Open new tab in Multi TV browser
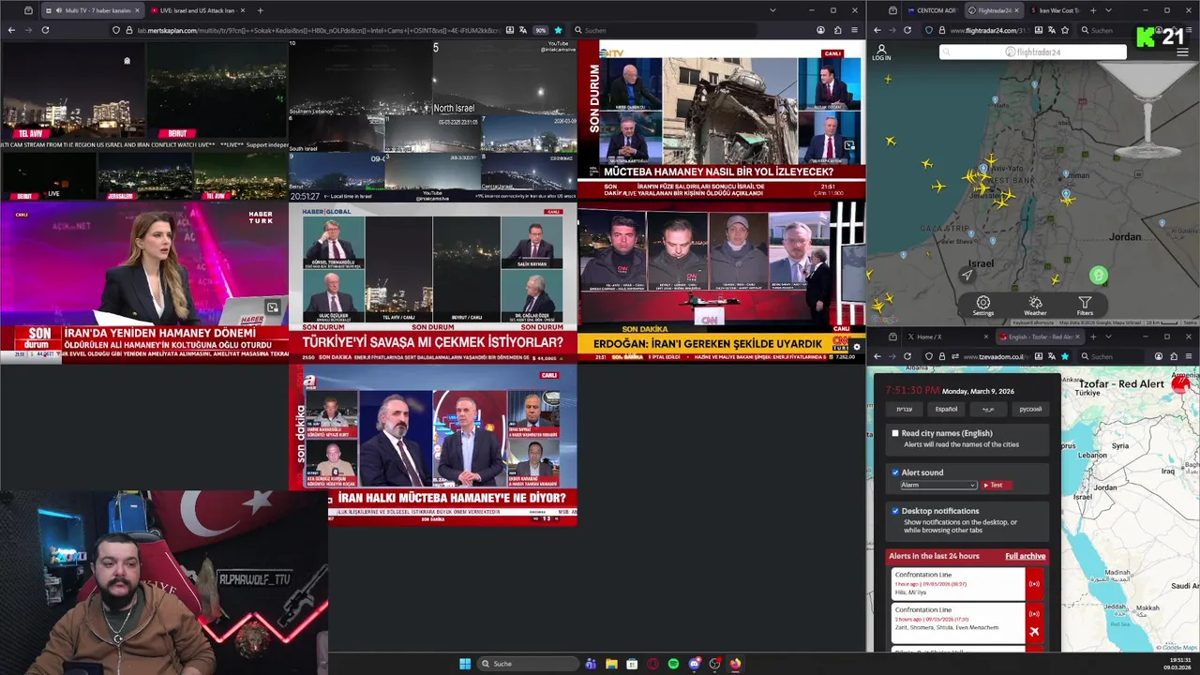 [x=260, y=10]
